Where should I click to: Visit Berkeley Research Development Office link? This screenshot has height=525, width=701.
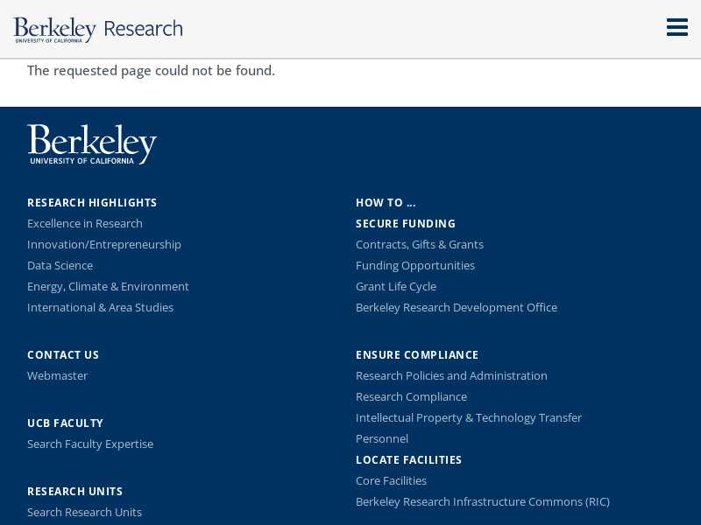pyautogui.click(x=457, y=308)
